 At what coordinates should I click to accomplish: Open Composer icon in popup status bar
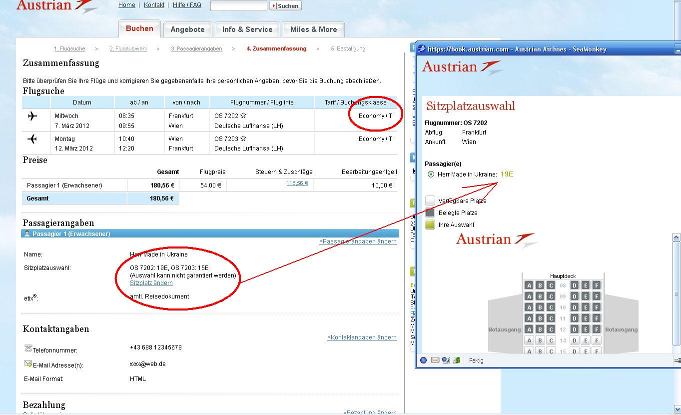point(446,360)
